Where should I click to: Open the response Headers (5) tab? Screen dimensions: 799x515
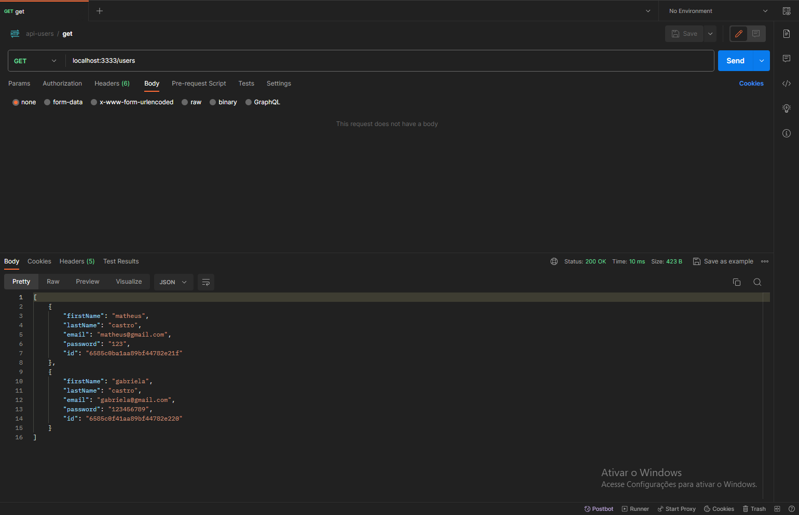click(77, 261)
